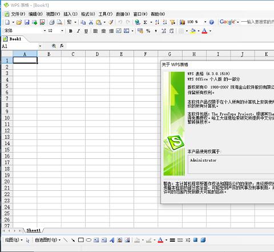Viewport: 274px width, 252px height.
Task: Open the print dialog
Action: point(52,22)
